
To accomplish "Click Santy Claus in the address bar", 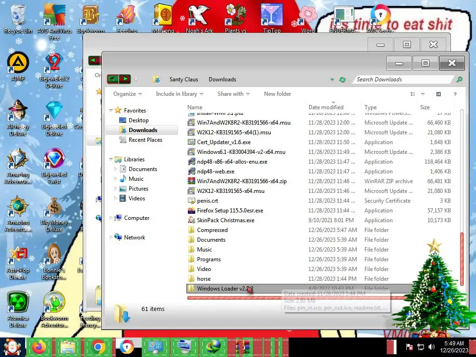I will 184,79.
